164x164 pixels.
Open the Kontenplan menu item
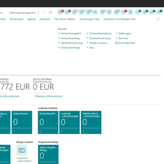[16, 19]
